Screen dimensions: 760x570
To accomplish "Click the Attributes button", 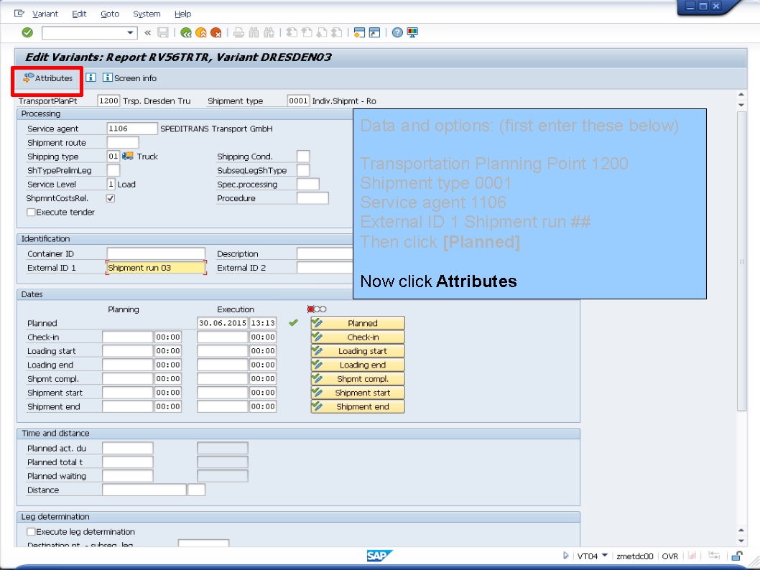I will point(46,78).
